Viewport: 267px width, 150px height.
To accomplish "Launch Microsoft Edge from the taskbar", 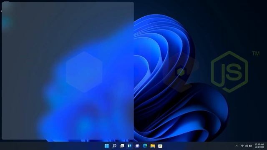I will click(x=145, y=146).
